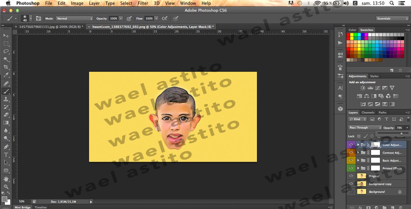Open the brush Mode dropdown

click(74, 18)
